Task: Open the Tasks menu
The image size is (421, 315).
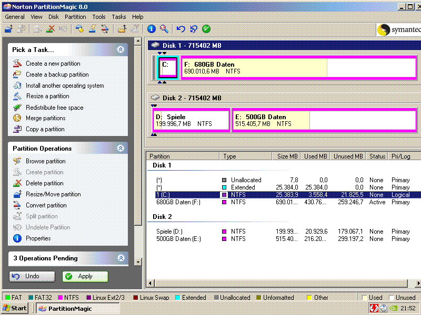Action: [x=119, y=17]
